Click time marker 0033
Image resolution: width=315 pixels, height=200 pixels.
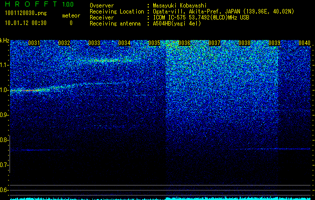point(94,43)
